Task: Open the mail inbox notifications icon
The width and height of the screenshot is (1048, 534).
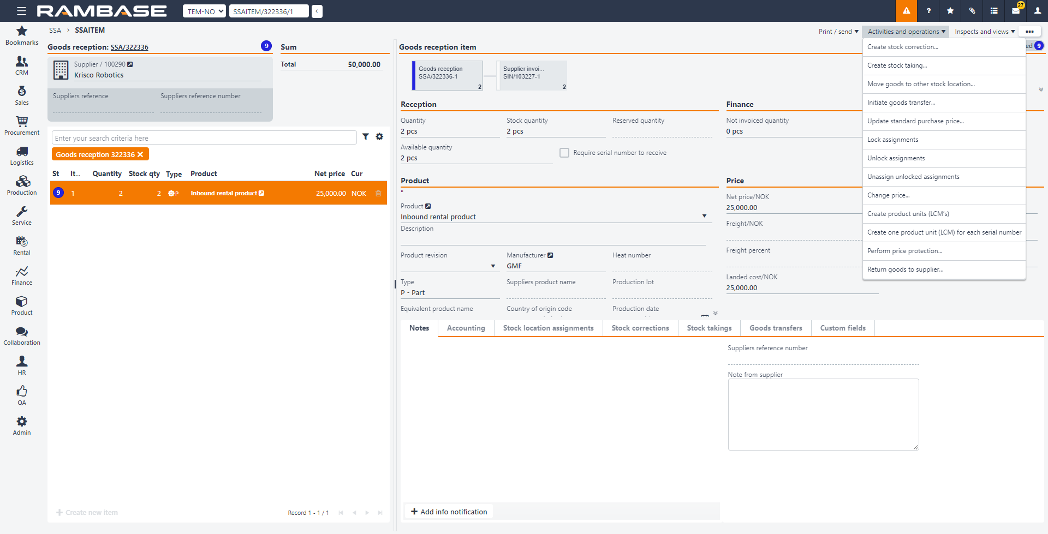Action: pos(1016,11)
